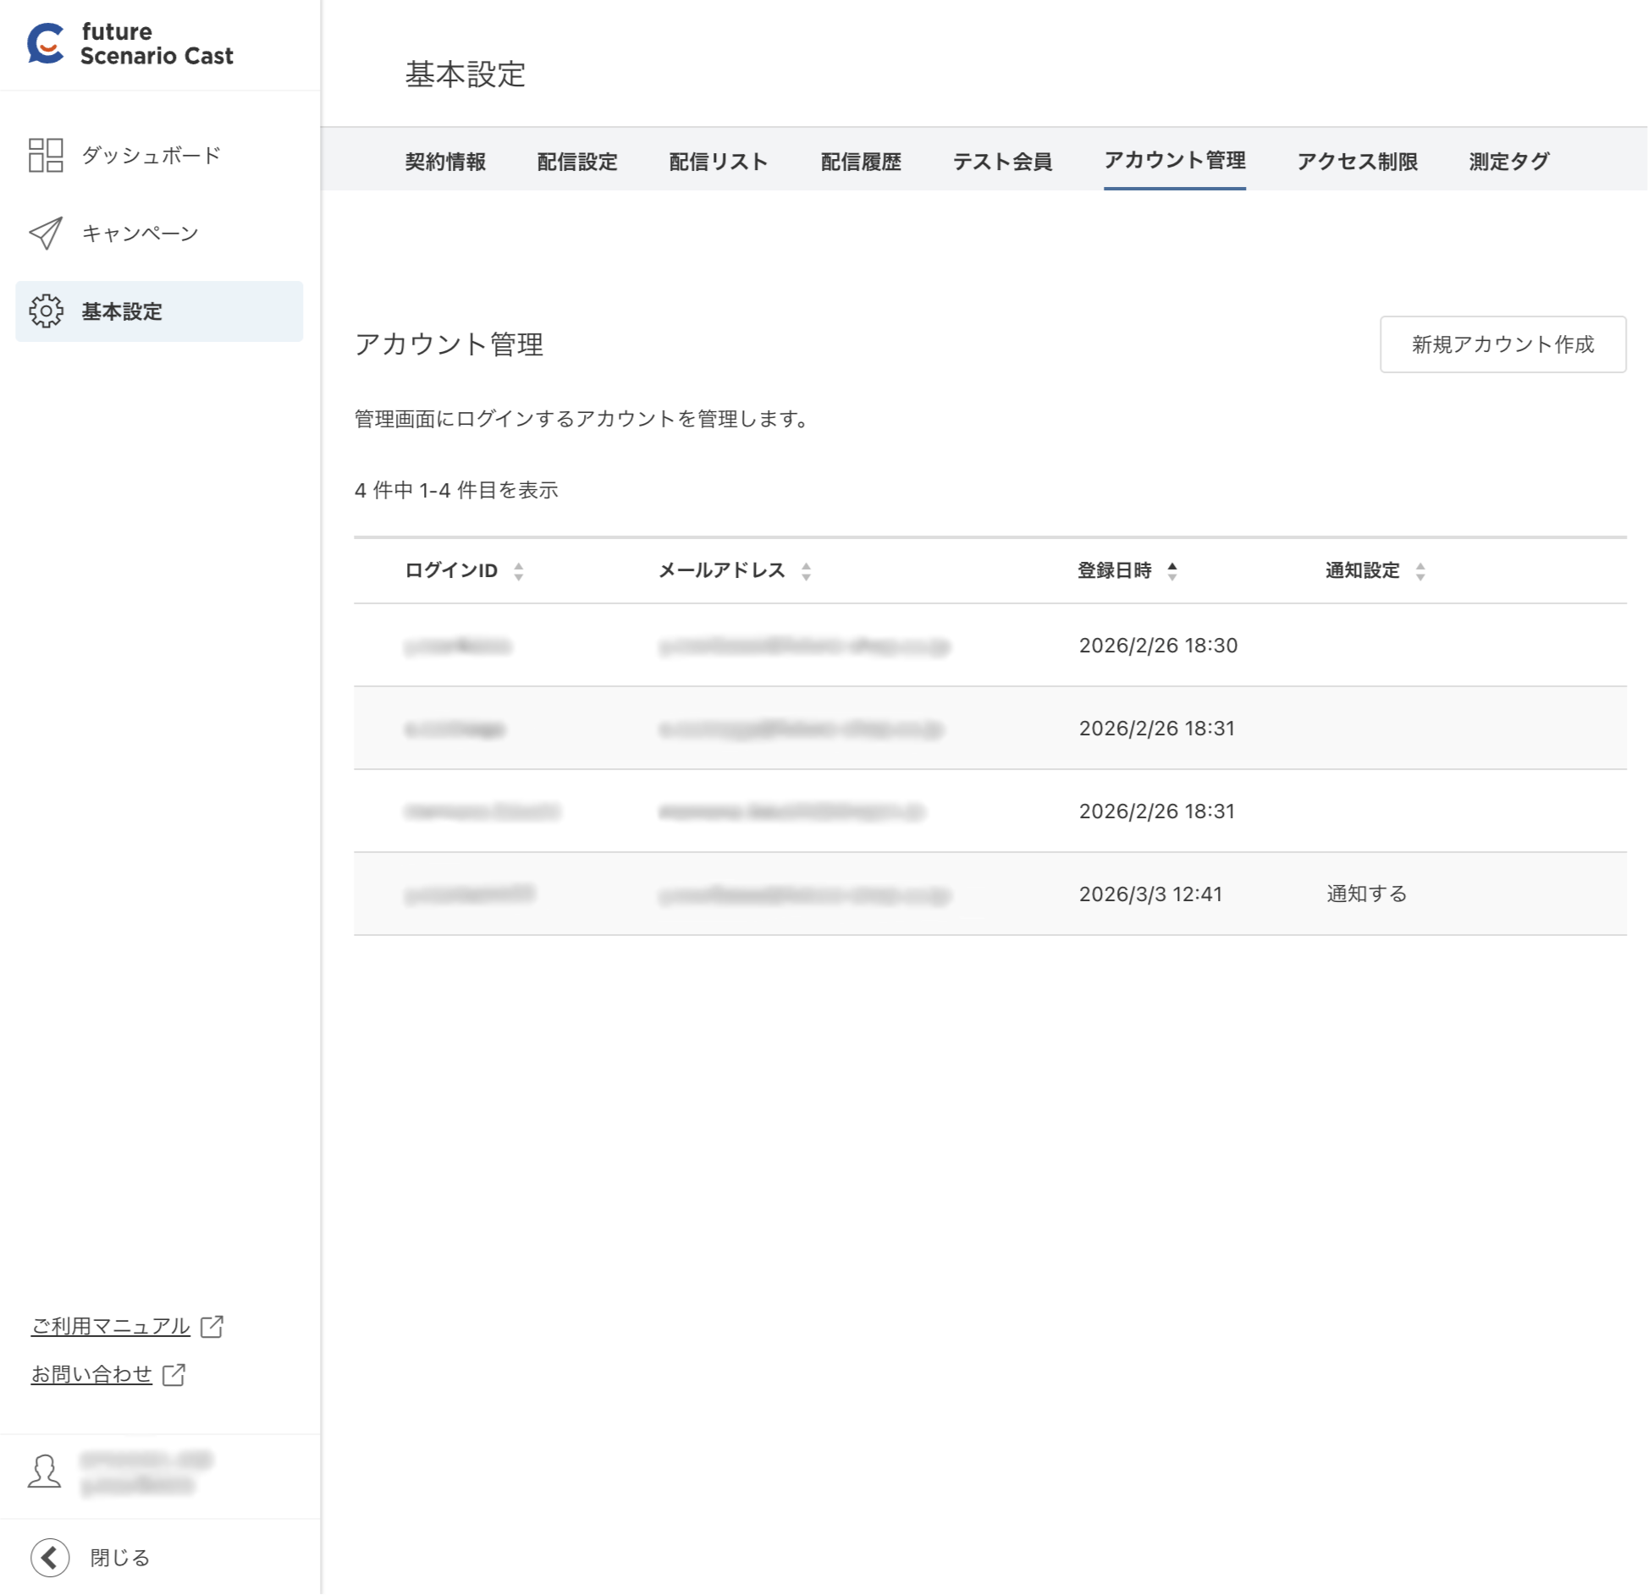The image size is (1648, 1595).
Task: Open the 配信リスト tab
Action: point(718,162)
